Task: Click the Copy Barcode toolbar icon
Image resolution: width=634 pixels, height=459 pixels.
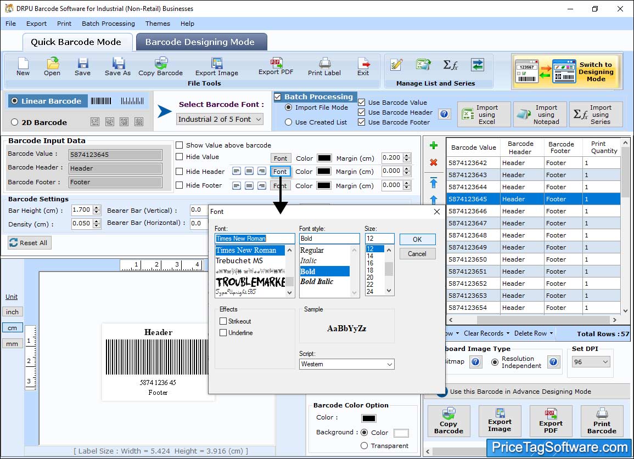Action: (x=160, y=67)
